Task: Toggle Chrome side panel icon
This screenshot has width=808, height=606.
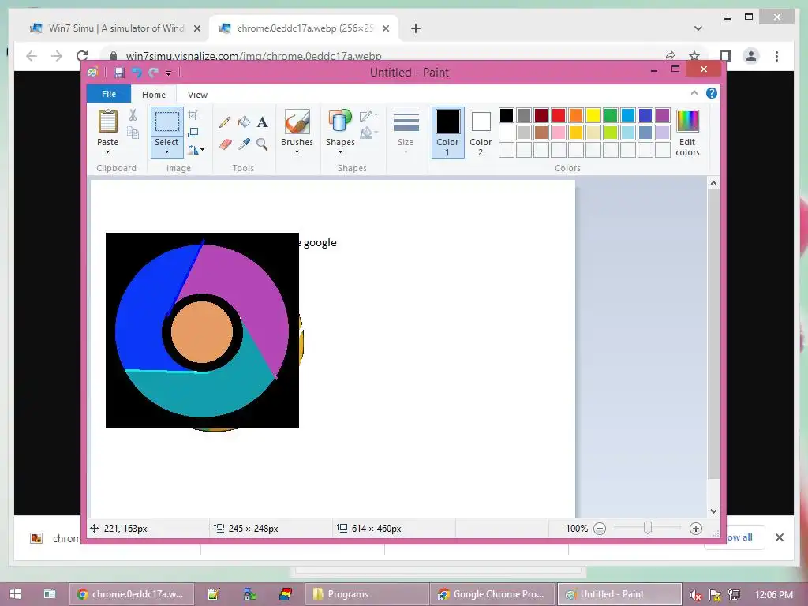Action: coord(726,56)
